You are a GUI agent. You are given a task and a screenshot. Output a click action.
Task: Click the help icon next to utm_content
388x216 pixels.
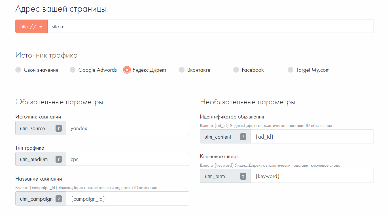click(x=243, y=137)
